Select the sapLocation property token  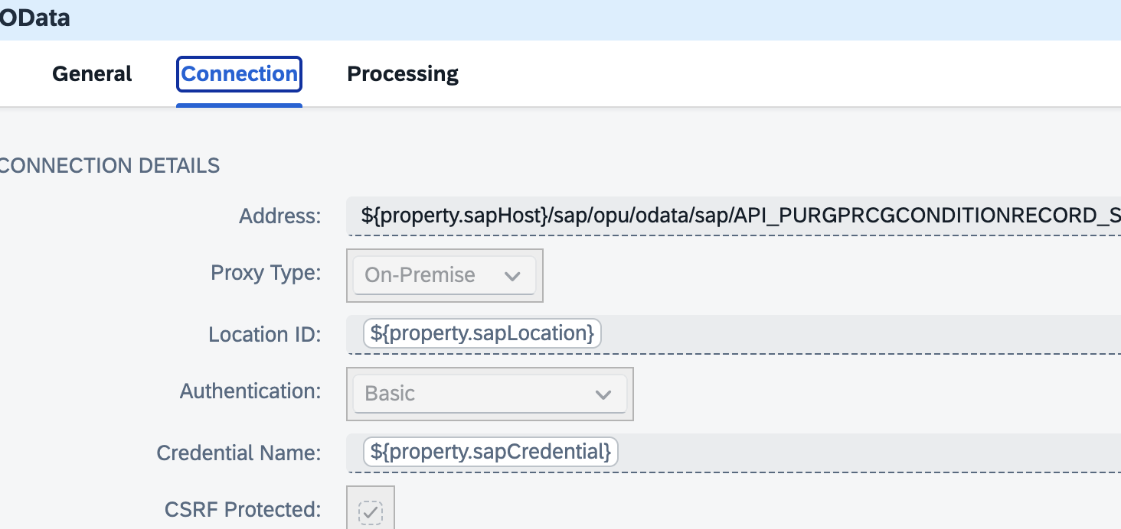481,333
